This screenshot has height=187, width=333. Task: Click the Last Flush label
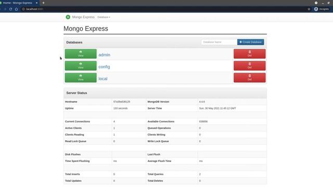[x=154, y=154]
